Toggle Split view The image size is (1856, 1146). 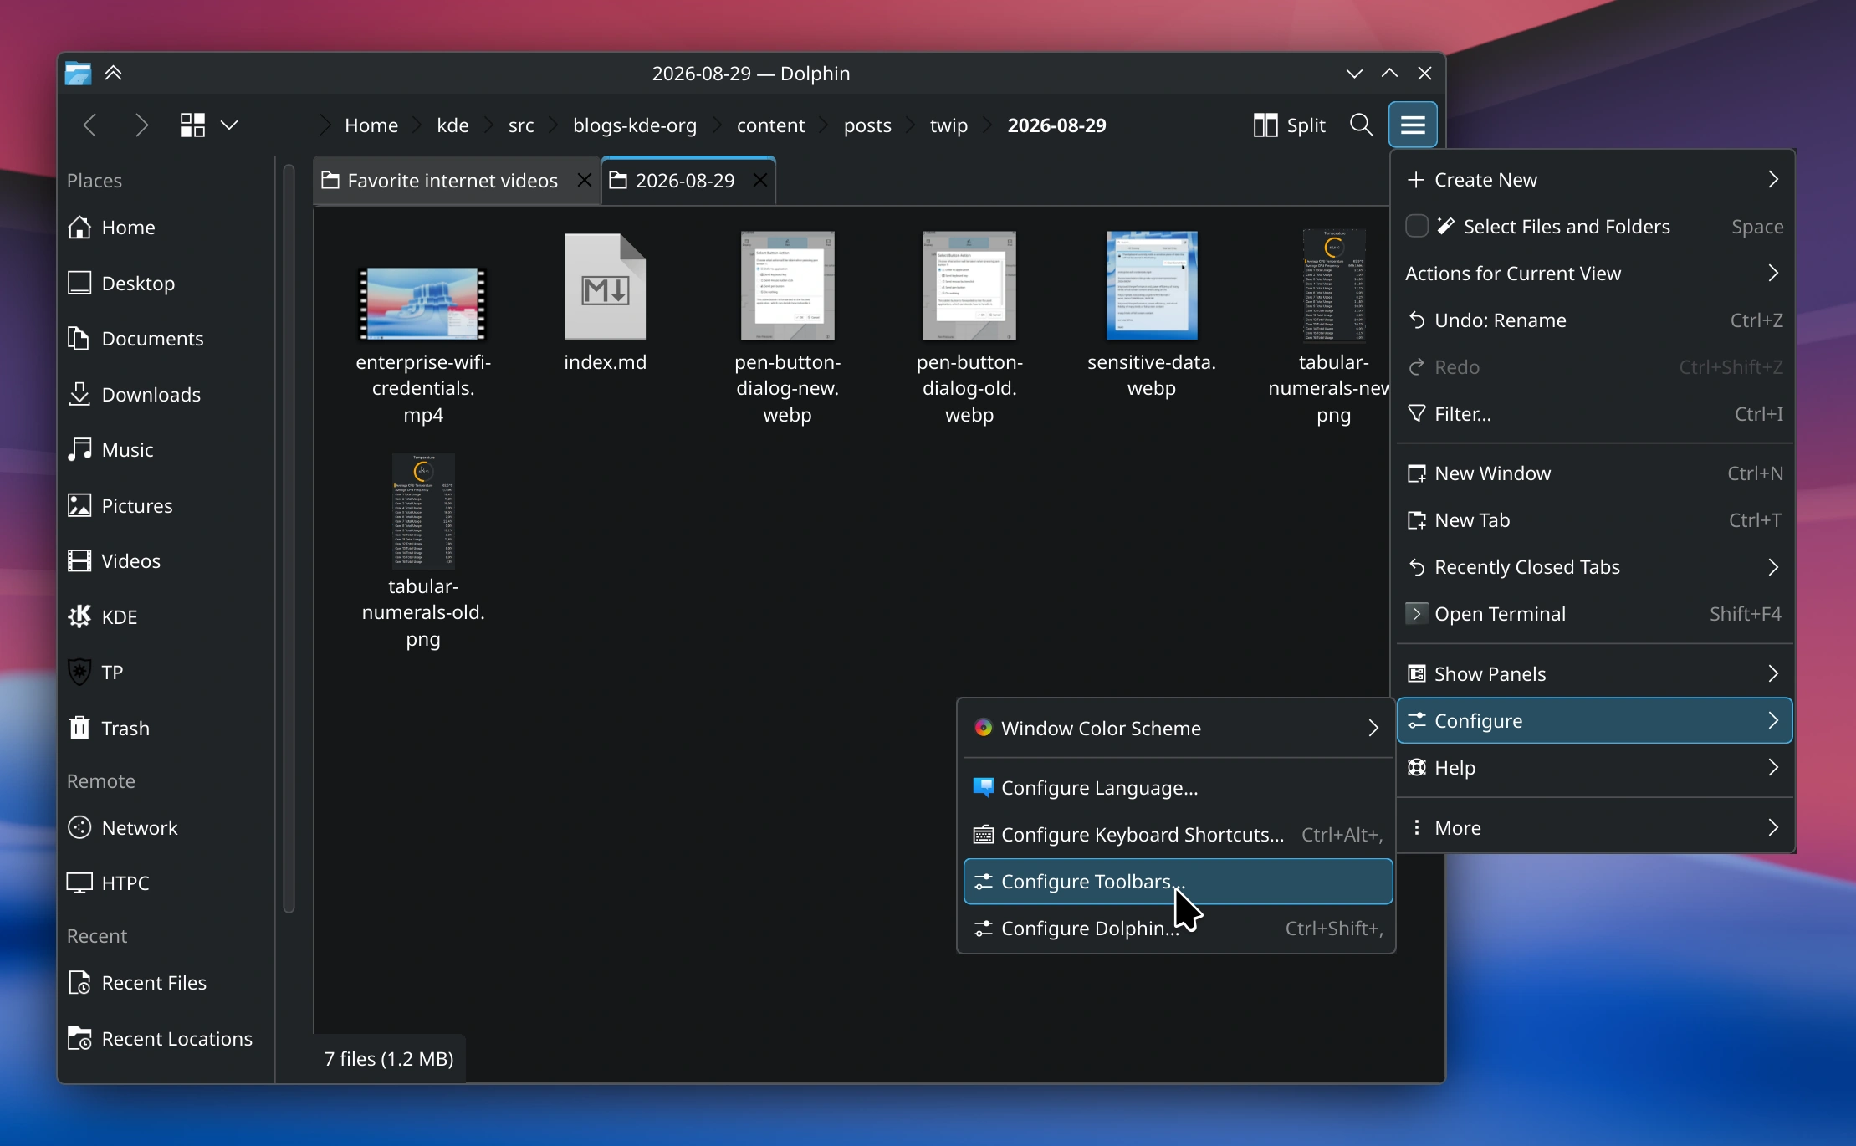[1289, 125]
